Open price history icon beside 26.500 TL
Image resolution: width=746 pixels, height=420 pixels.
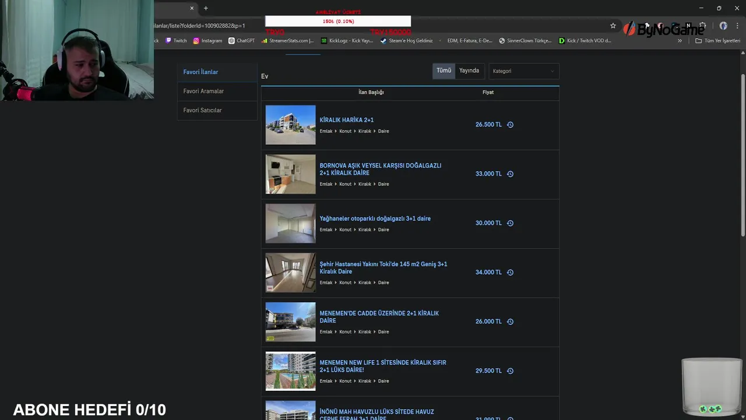pos(510,125)
